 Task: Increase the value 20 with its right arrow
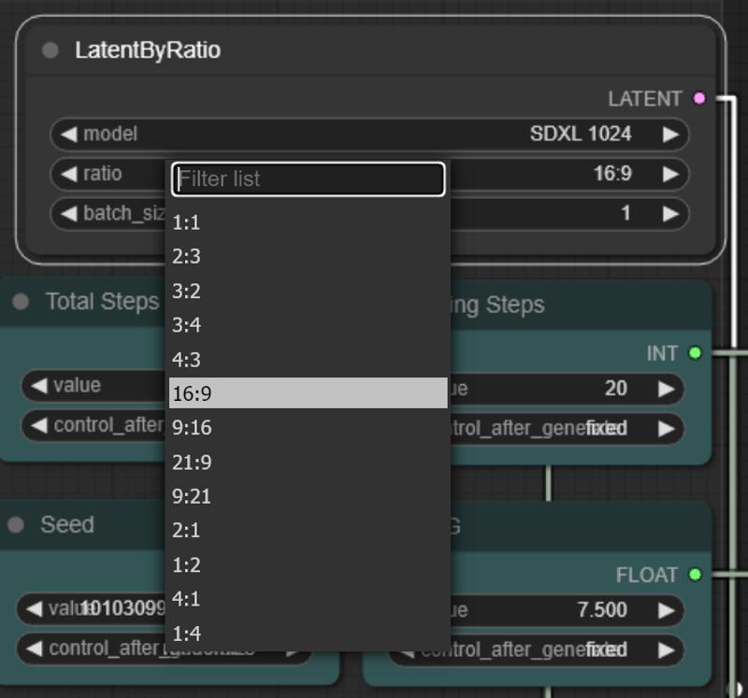pos(666,389)
